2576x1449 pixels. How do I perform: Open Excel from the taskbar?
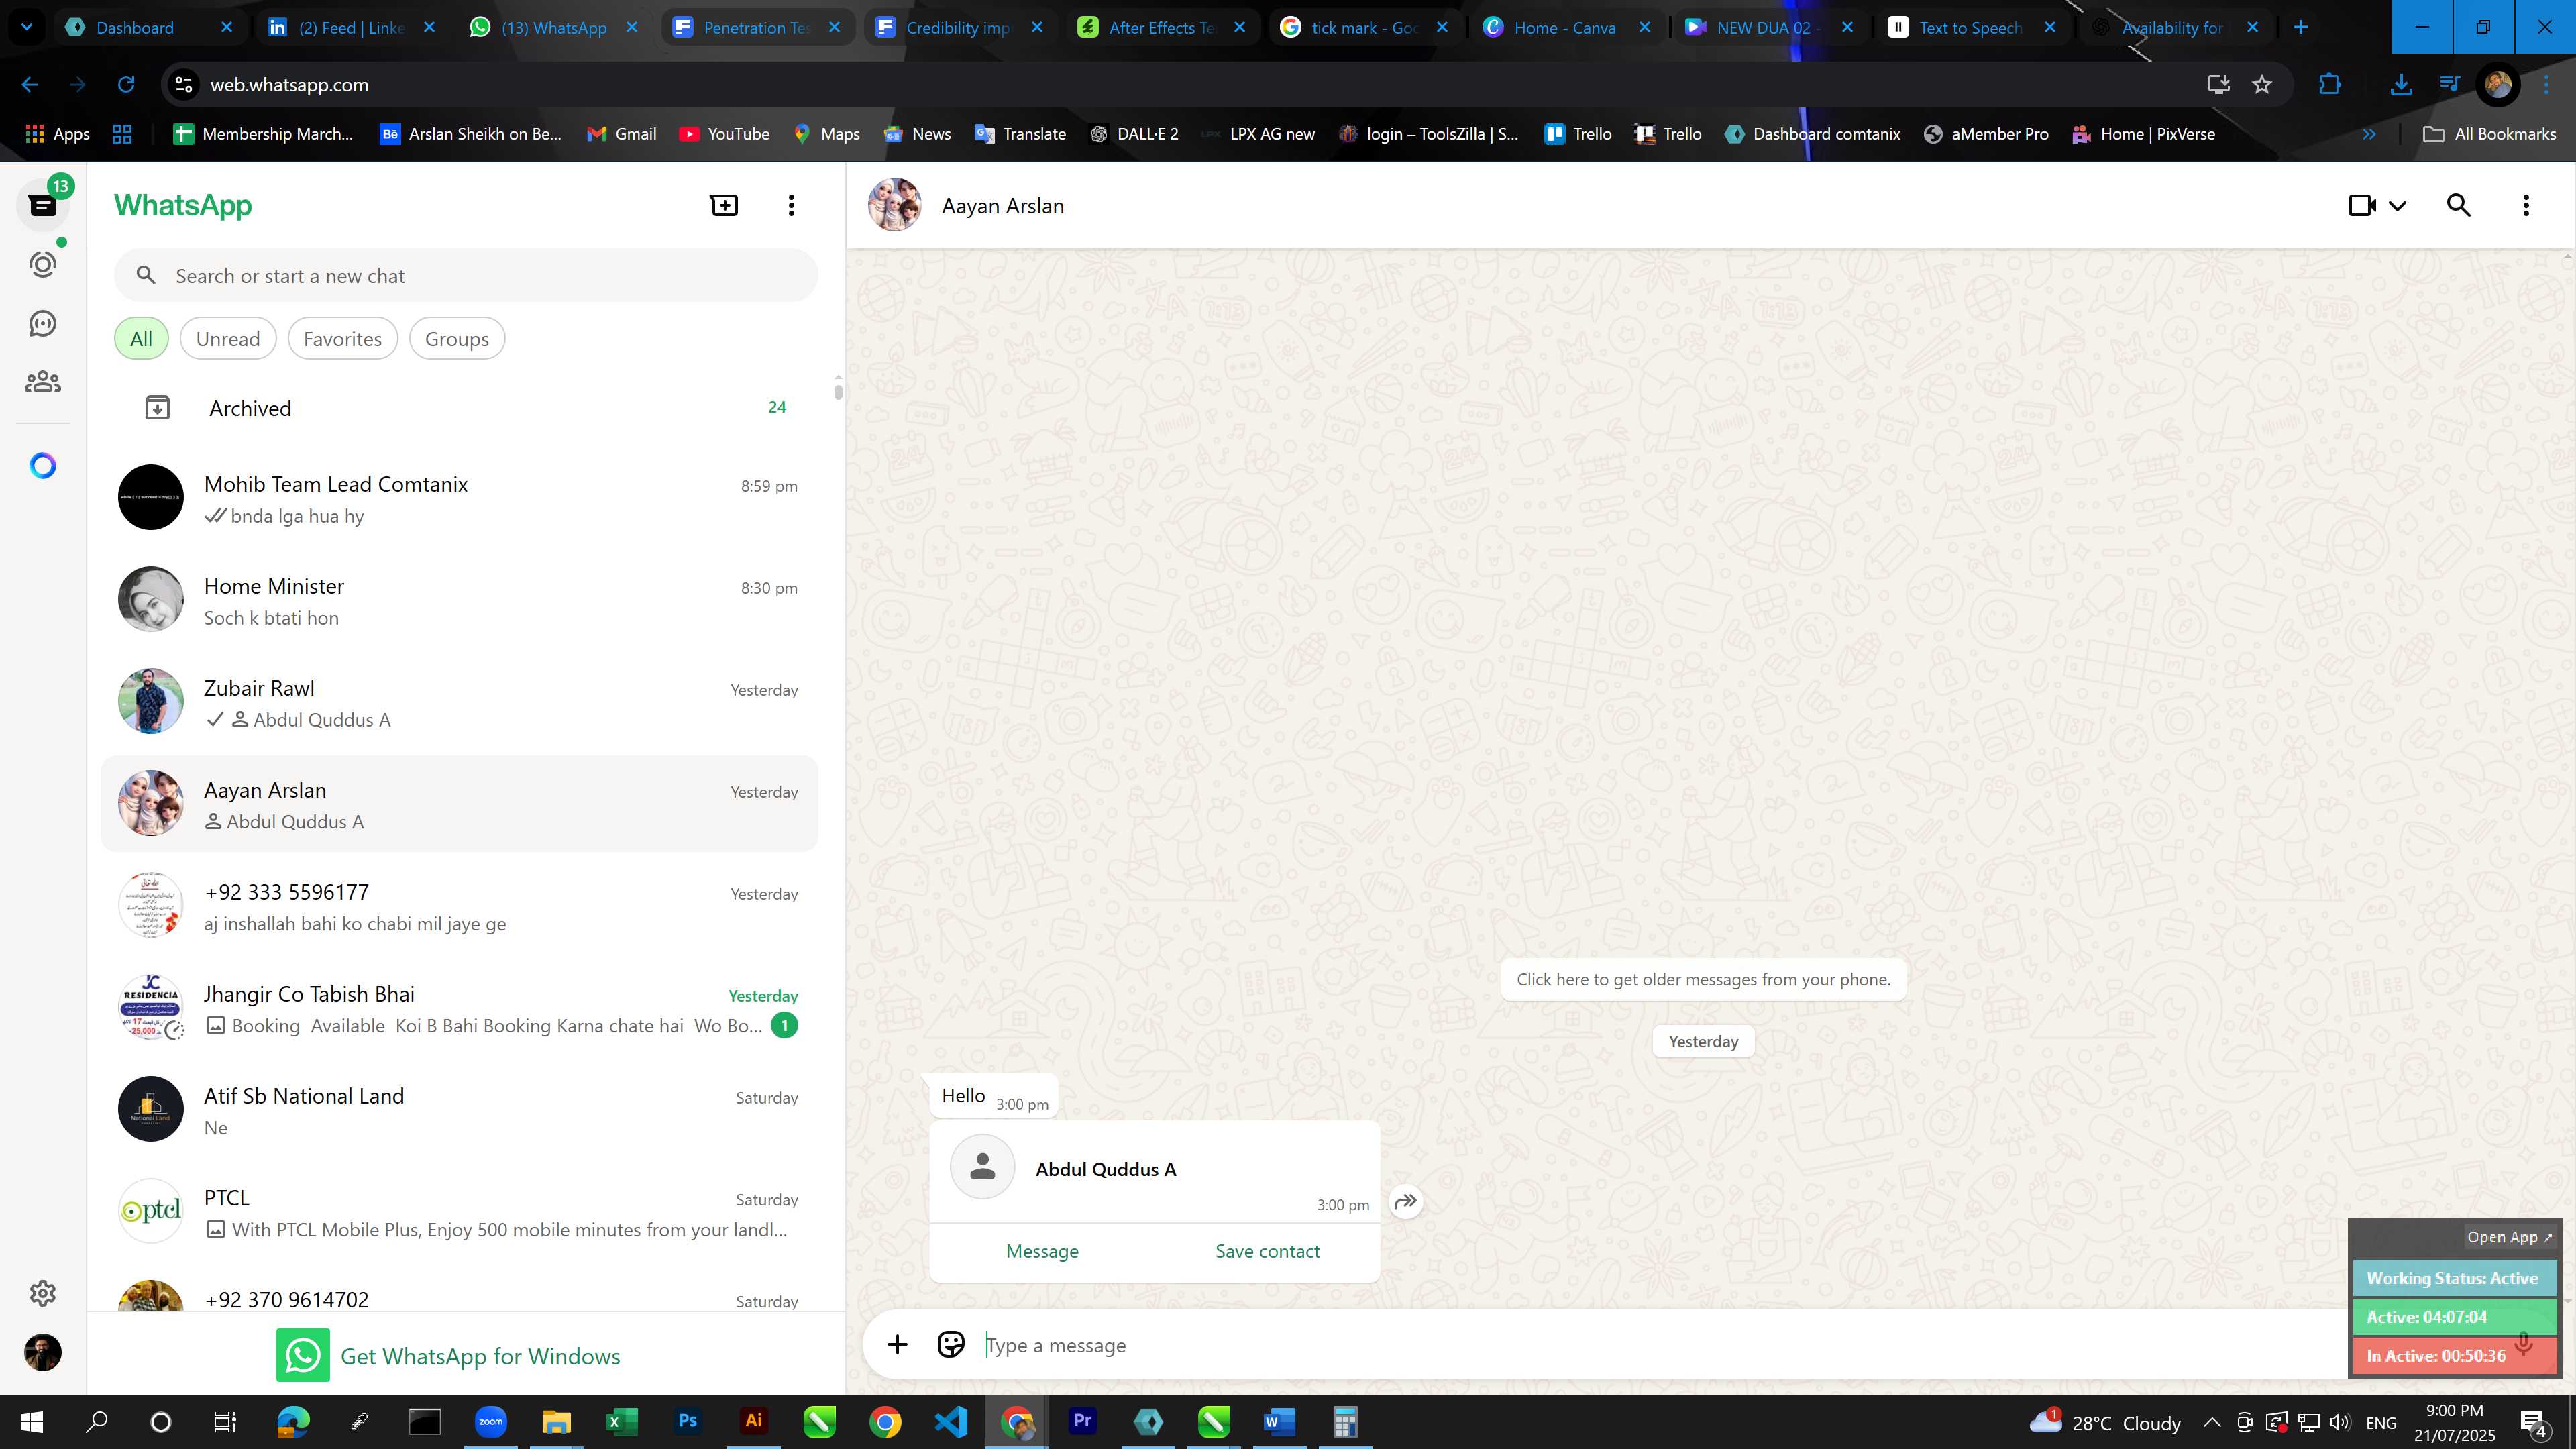pos(622,1421)
